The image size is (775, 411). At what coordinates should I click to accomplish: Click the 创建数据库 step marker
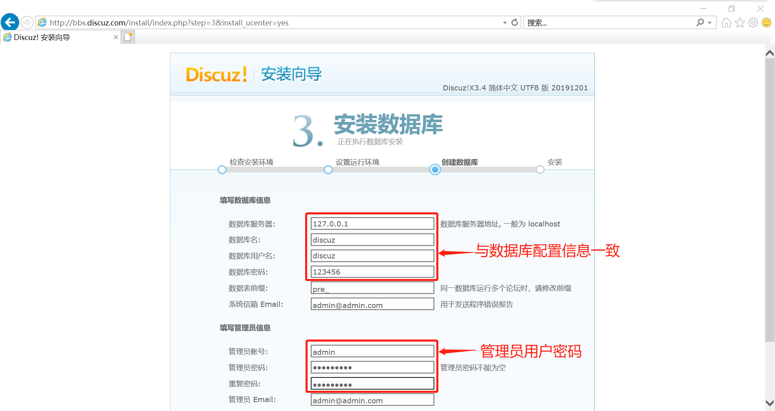(435, 170)
